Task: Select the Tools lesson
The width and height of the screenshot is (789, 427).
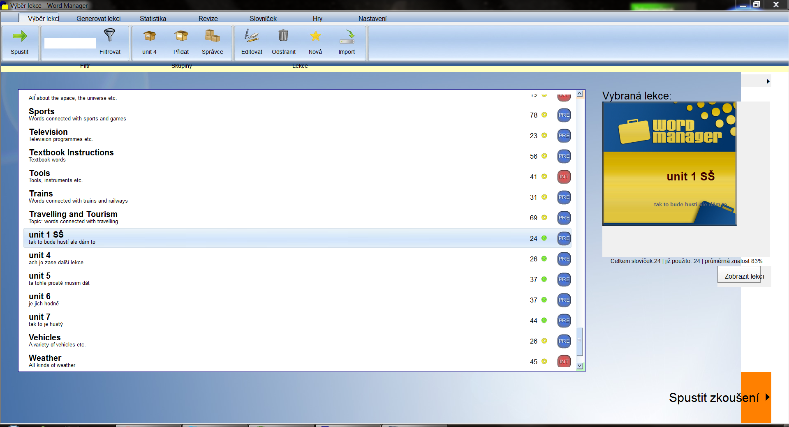Action: [x=297, y=176]
